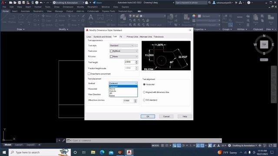Click the Open file folder icon
Image resolution: width=278 pixels, height=156 pixels.
[x=15, y=3]
